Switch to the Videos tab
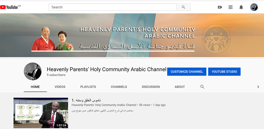Viewport: 264px width, 129px height. (60, 87)
